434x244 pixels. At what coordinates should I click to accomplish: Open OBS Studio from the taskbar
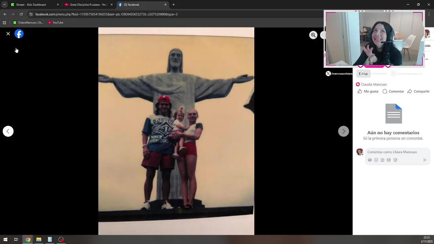pyautogui.click(x=61, y=240)
